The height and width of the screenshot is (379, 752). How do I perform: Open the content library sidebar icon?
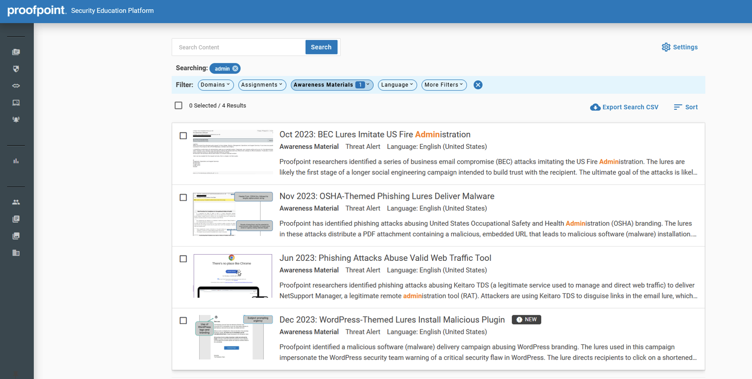point(16,52)
